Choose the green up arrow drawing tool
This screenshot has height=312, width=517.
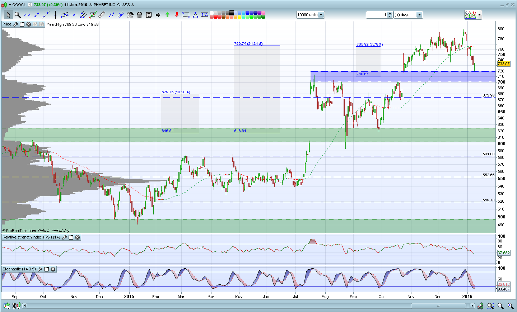point(167,15)
